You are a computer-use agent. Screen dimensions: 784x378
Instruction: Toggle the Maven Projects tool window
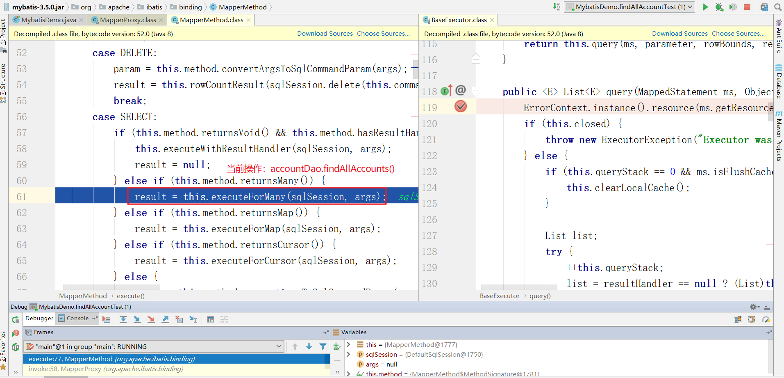pyautogui.click(x=779, y=136)
